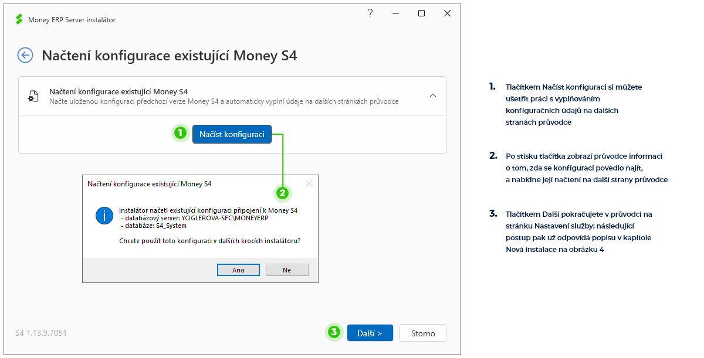Maximize the installer window
Image resolution: width=704 pixels, height=358 pixels.
[421, 13]
